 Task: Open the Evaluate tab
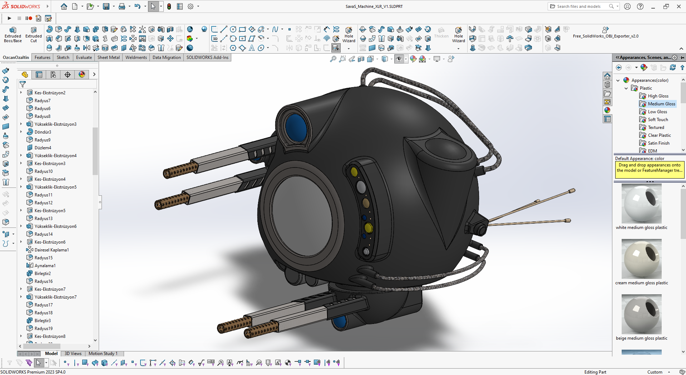pos(84,57)
